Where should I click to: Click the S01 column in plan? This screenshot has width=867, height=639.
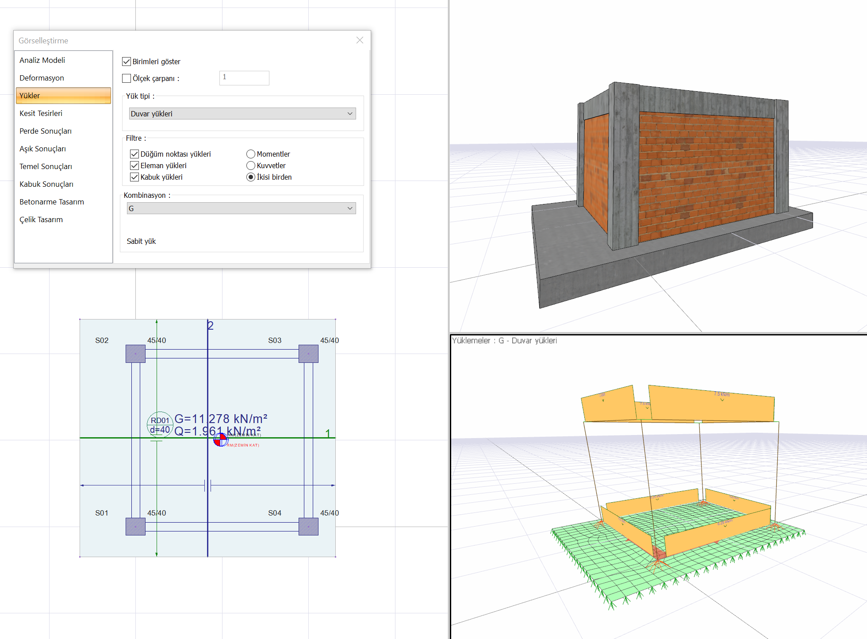coord(135,526)
